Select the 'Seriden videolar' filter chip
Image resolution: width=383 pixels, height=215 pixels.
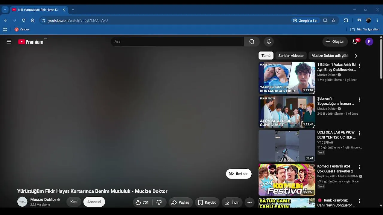pyautogui.click(x=291, y=56)
